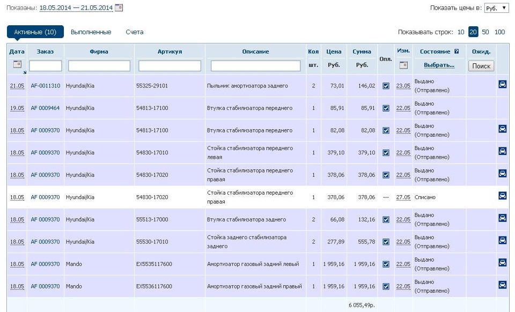Open the currency dropdown showing Руб.

point(496,9)
